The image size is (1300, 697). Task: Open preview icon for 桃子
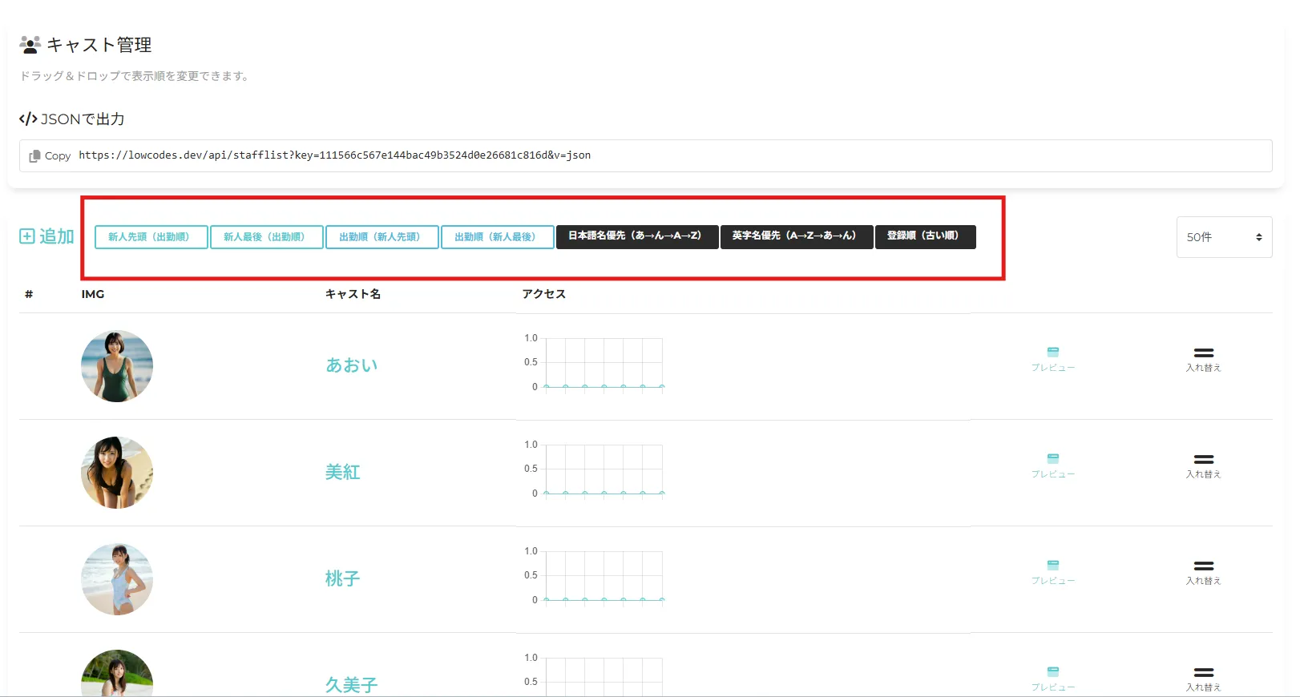(x=1052, y=566)
